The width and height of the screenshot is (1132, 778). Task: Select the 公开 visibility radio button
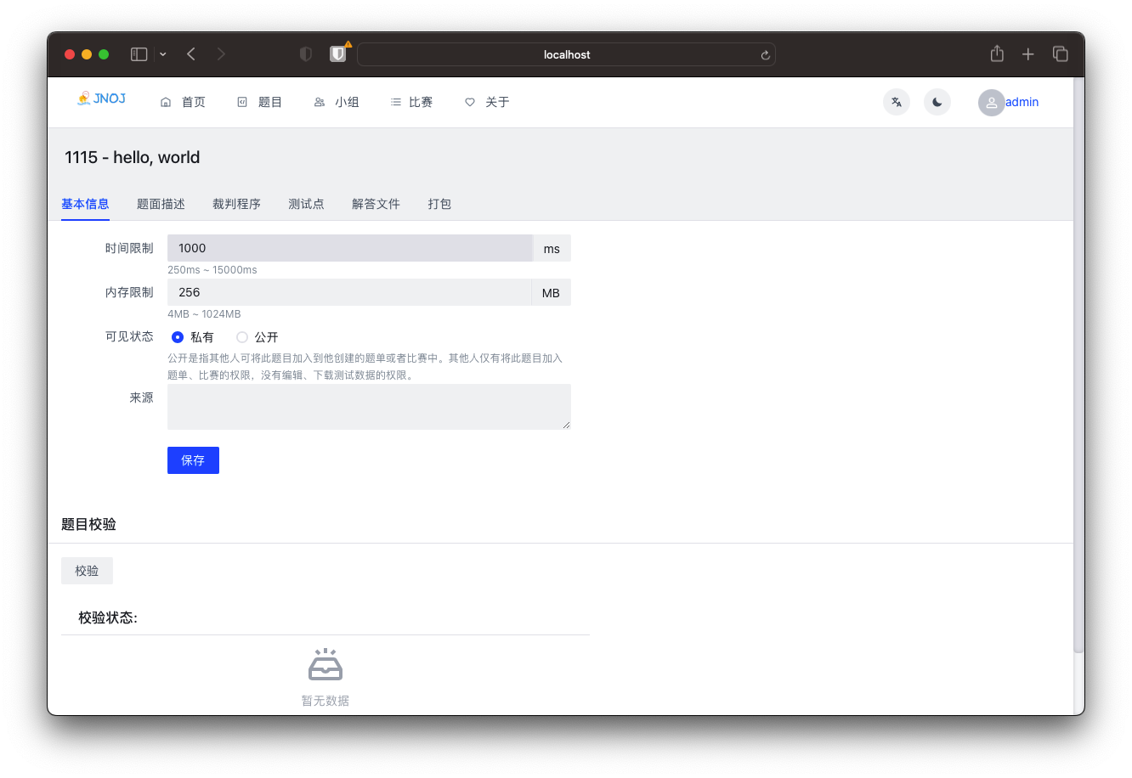coord(242,337)
